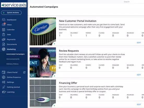Open Quick Actions menu
The width and height of the screenshot is (144, 108).
point(11,13)
